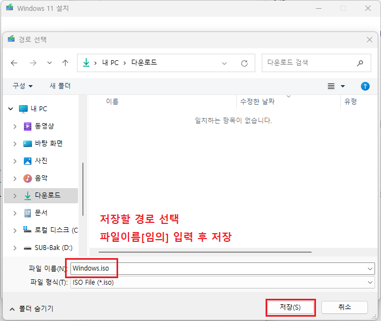Click the file list horizontal scrollbar
The height and width of the screenshot is (321, 381).
pos(205,252)
